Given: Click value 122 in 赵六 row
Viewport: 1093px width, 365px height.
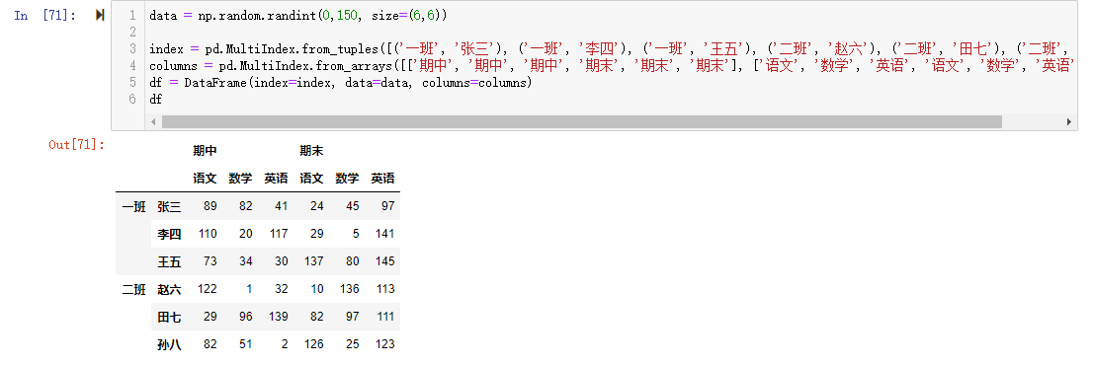Looking at the screenshot, I should tap(208, 289).
